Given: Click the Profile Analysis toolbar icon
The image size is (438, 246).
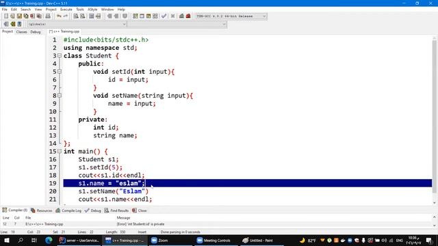Looking at the screenshot, I should tap(181, 16).
